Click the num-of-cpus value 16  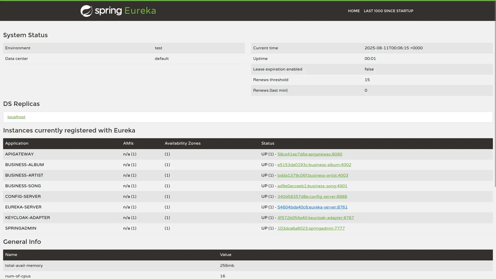[223, 276]
